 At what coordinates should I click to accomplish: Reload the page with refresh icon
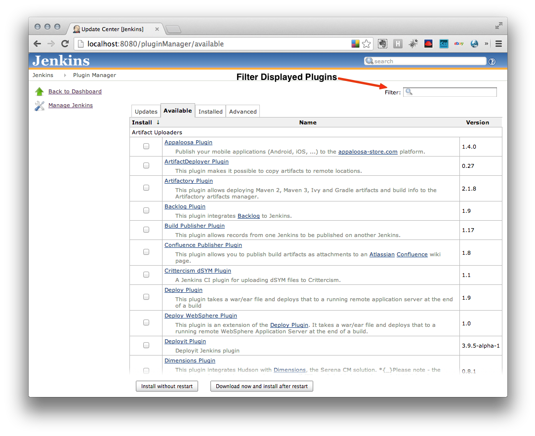tap(65, 43)
